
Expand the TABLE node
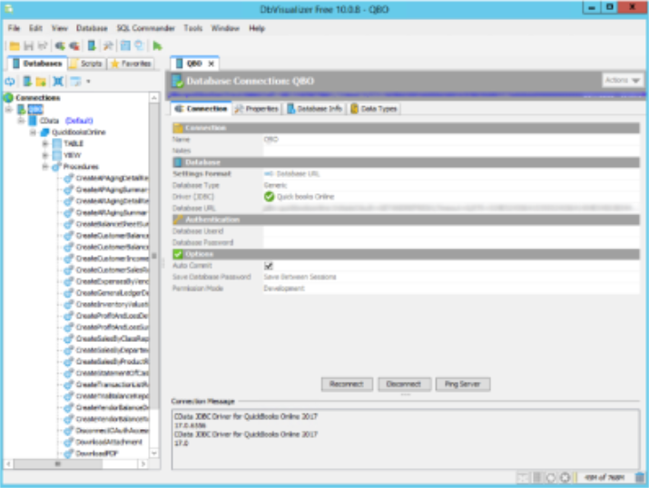(45, 144)
